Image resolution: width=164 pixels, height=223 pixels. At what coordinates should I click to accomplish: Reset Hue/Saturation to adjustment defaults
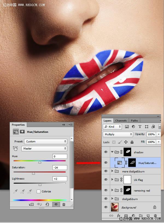(x=47, y=204)
